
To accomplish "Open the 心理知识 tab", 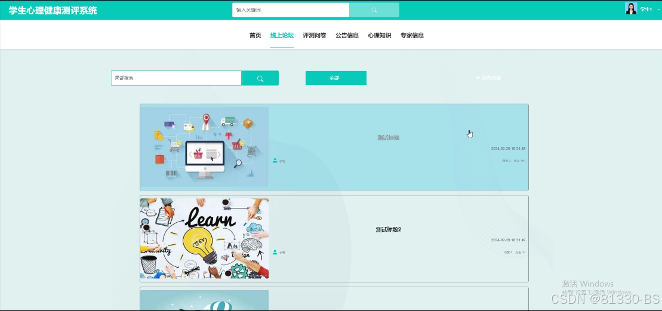I will coord(380,35).
